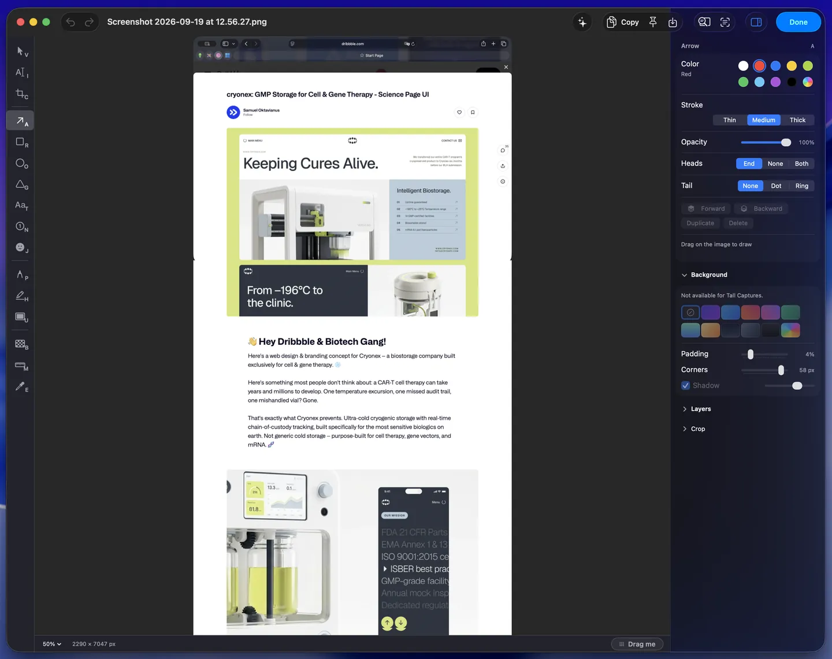
Task: Click the Opacity slider handle
Action: 786,142
